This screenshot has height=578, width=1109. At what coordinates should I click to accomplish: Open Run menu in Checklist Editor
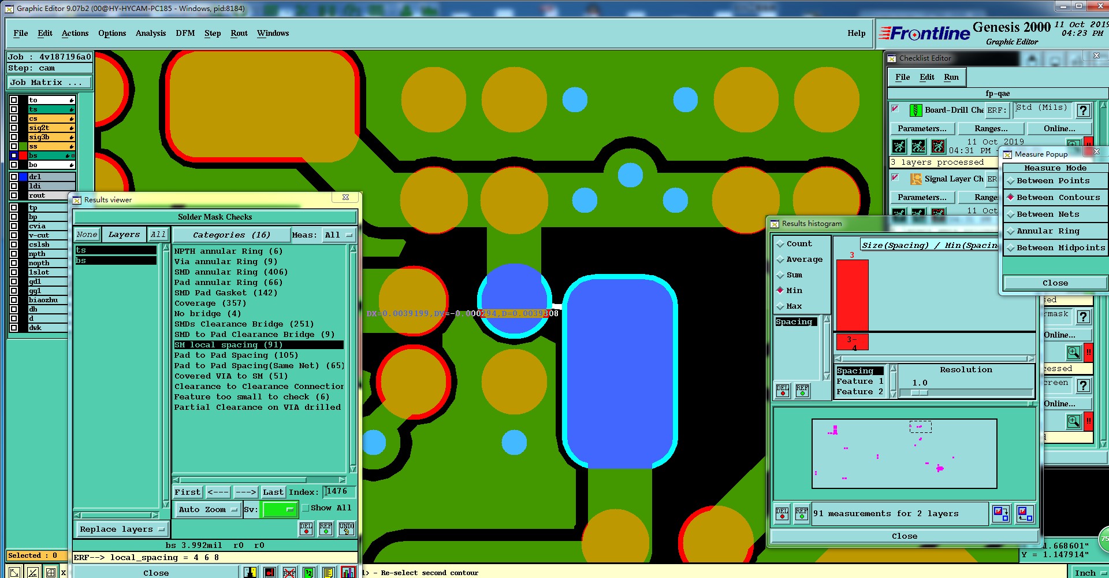point(951,77)
